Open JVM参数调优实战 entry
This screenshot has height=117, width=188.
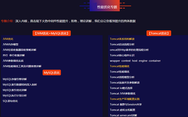click(x=13, y=61)
